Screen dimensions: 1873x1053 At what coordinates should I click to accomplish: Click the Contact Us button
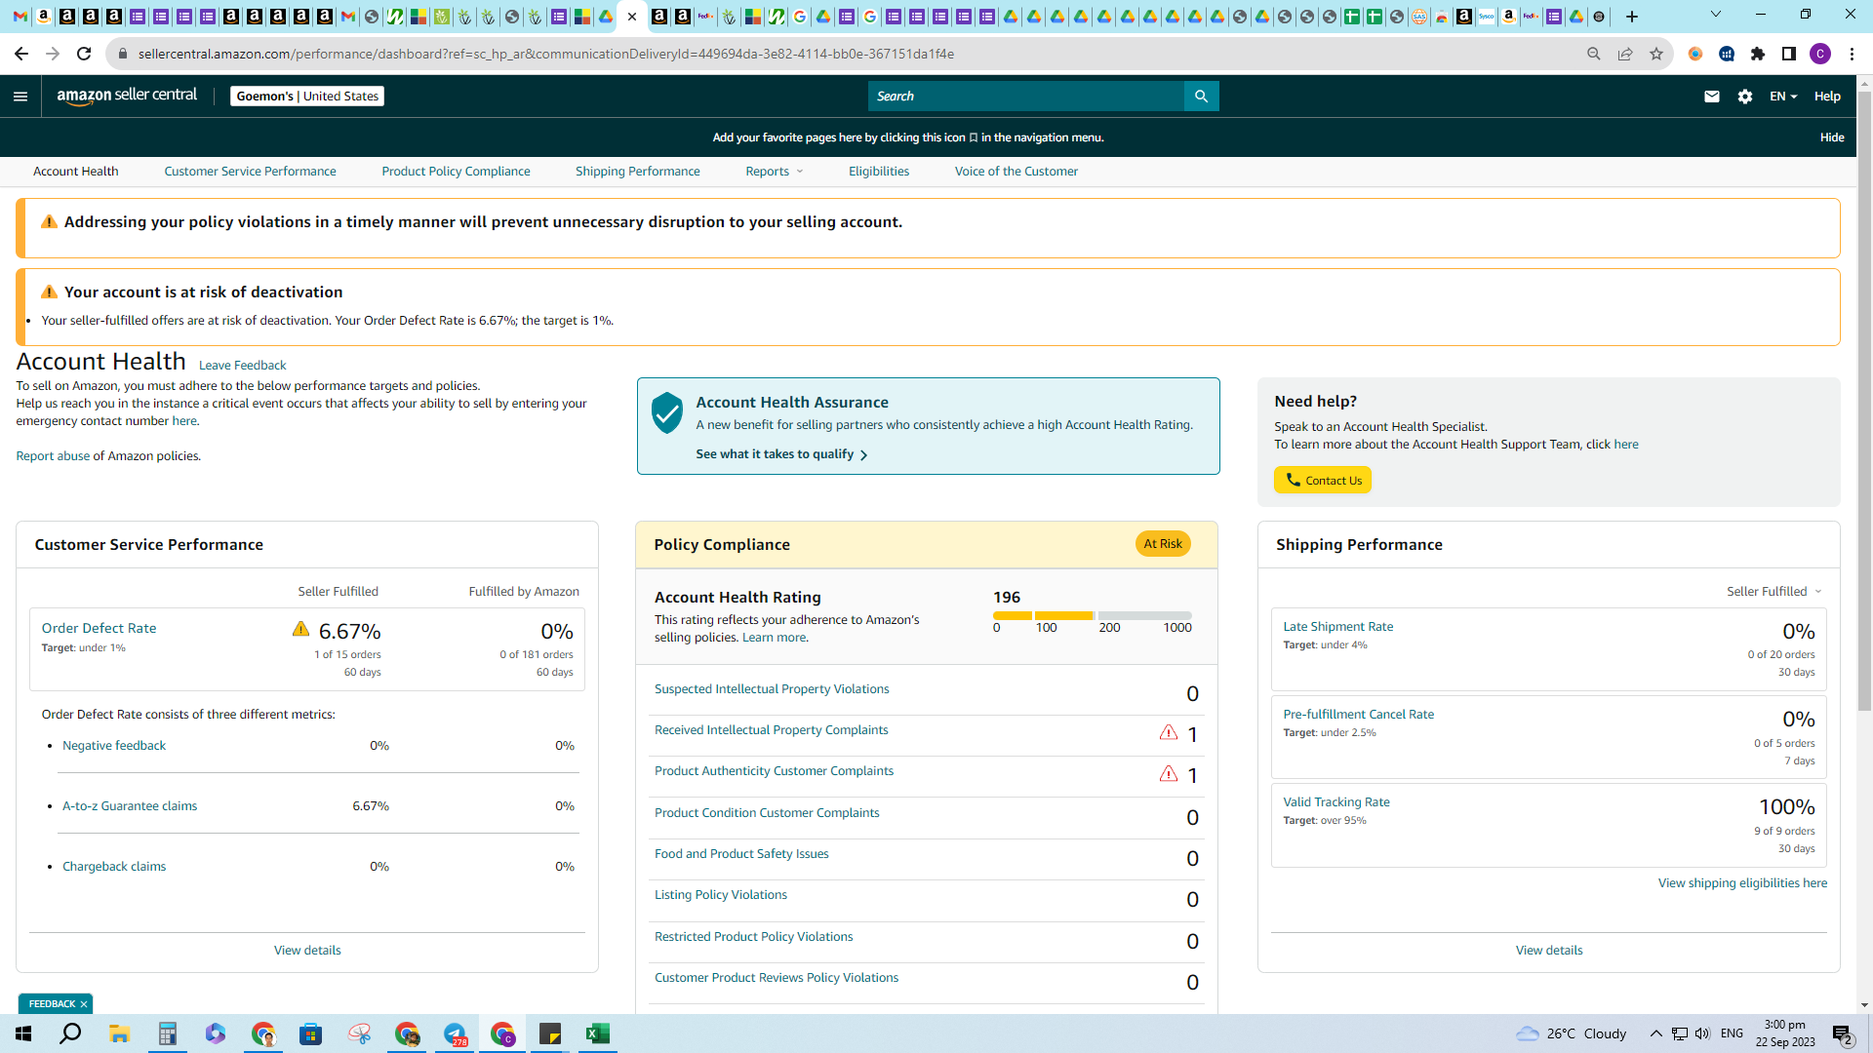click(x=1322, y=480)
